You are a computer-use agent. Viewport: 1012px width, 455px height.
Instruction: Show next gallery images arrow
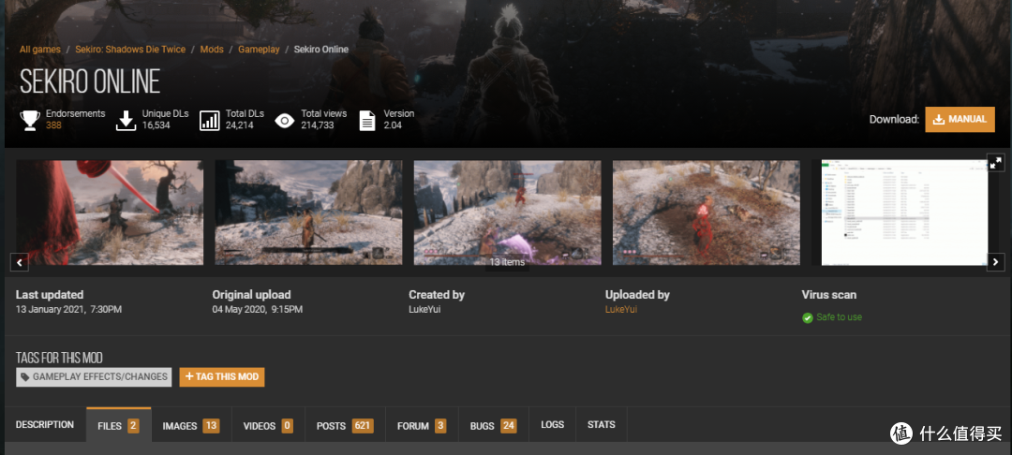[996, 262]
